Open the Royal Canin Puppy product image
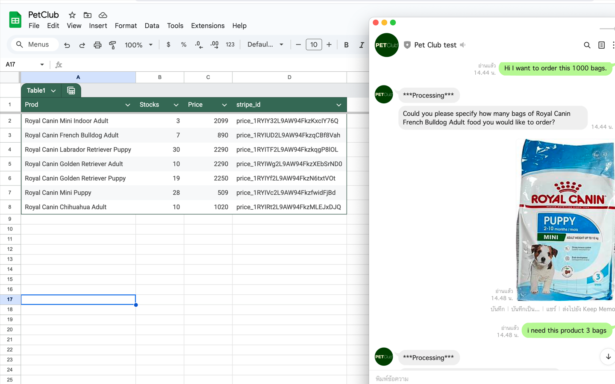 (x=566, y=220)
